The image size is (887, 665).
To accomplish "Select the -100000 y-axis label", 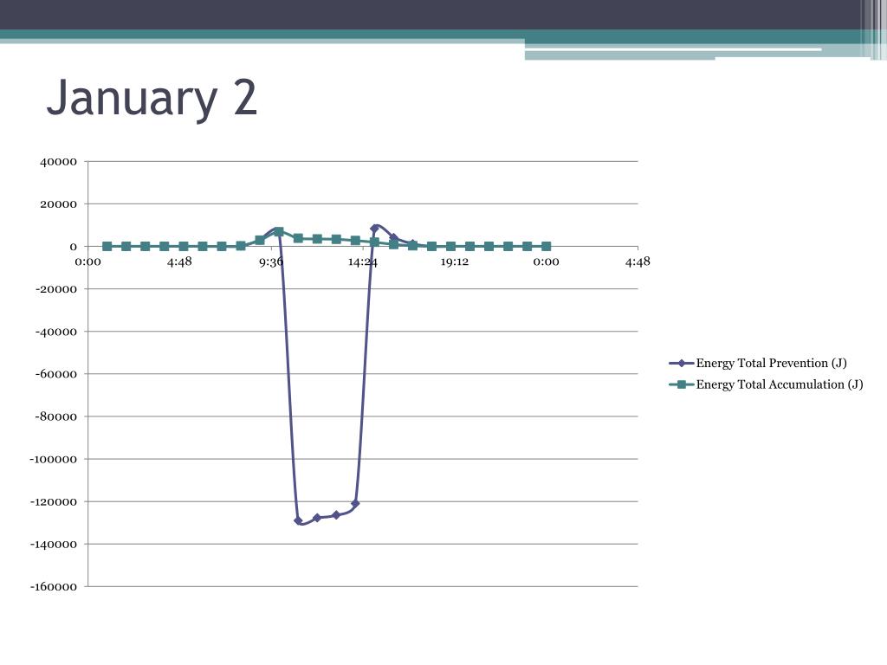I will point(53,459).
